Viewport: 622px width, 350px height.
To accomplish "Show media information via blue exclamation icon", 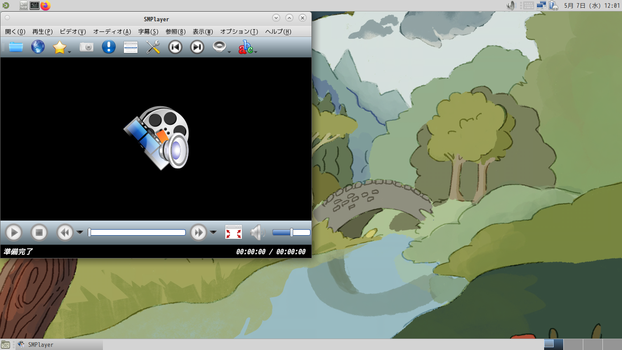I will click(108, 47).
